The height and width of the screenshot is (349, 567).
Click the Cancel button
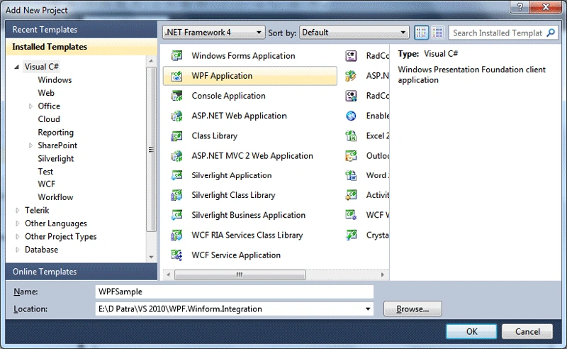(x=527, y=332)
